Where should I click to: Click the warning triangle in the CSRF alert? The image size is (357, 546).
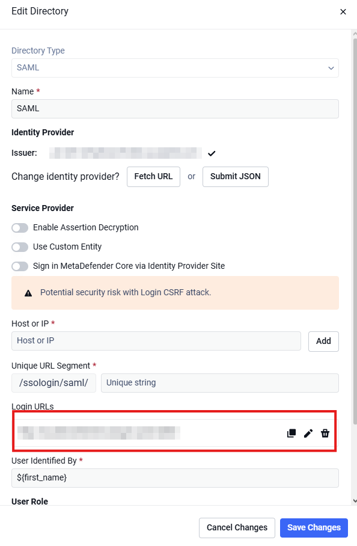[28, 293]
